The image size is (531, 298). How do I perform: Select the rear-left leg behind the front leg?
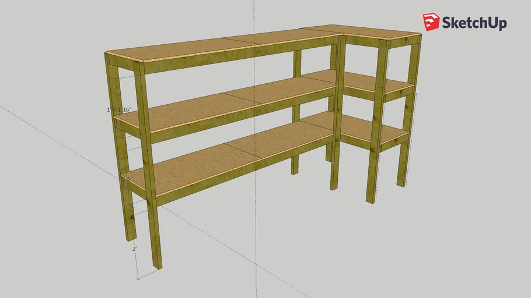click(117, 146)
